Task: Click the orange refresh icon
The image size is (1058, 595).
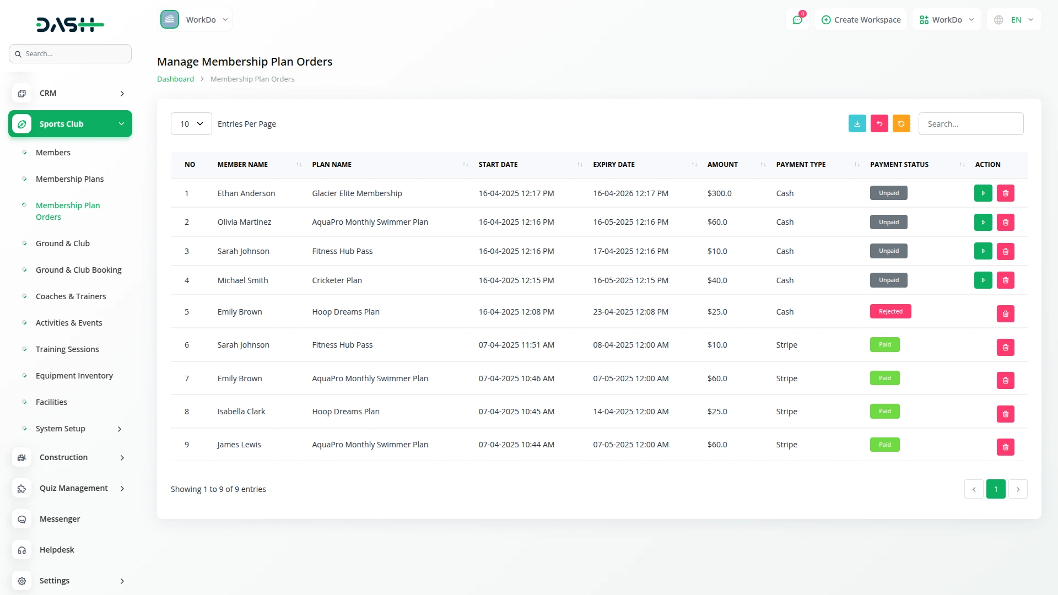Action: (x=901, y=124)
